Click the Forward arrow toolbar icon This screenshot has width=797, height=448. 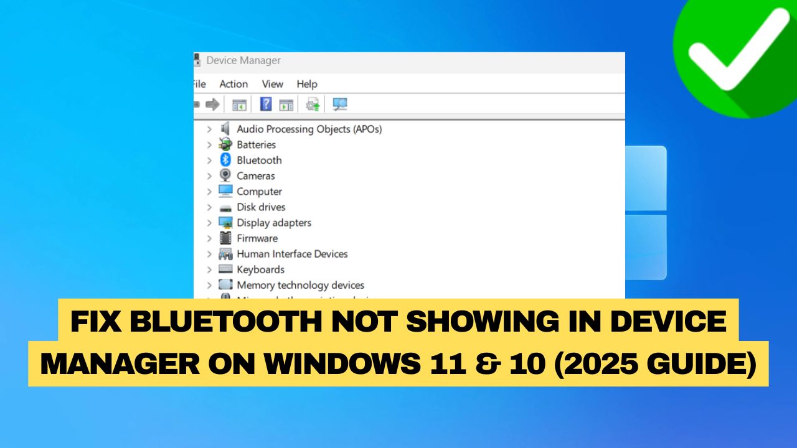coord(212,105)
